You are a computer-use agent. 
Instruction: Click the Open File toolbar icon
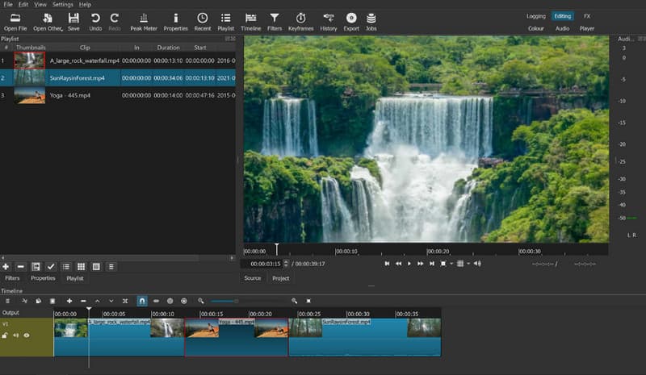pyautogui.click(x=15, y=22)
